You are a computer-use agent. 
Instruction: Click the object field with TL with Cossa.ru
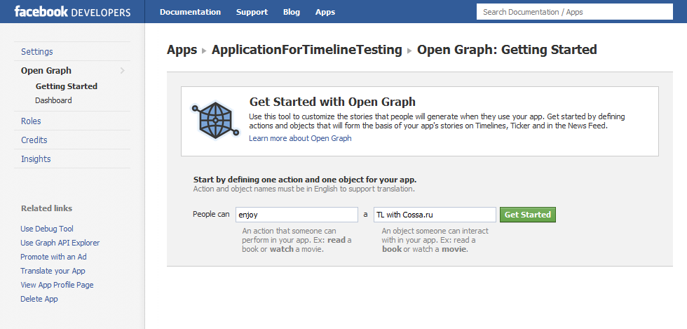435,215
